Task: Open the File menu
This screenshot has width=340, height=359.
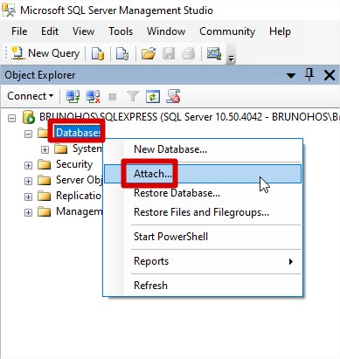Action: point(19,31)
